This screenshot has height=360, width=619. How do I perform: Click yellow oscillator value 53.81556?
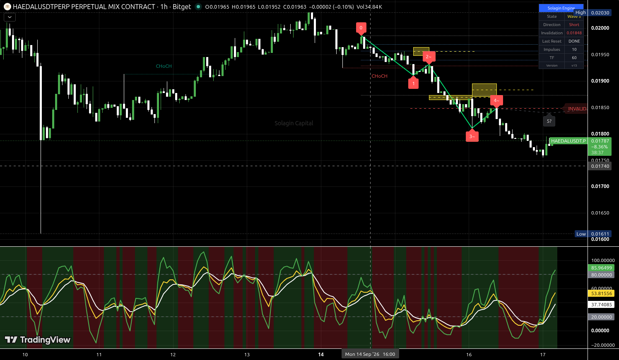coord(601,293)
